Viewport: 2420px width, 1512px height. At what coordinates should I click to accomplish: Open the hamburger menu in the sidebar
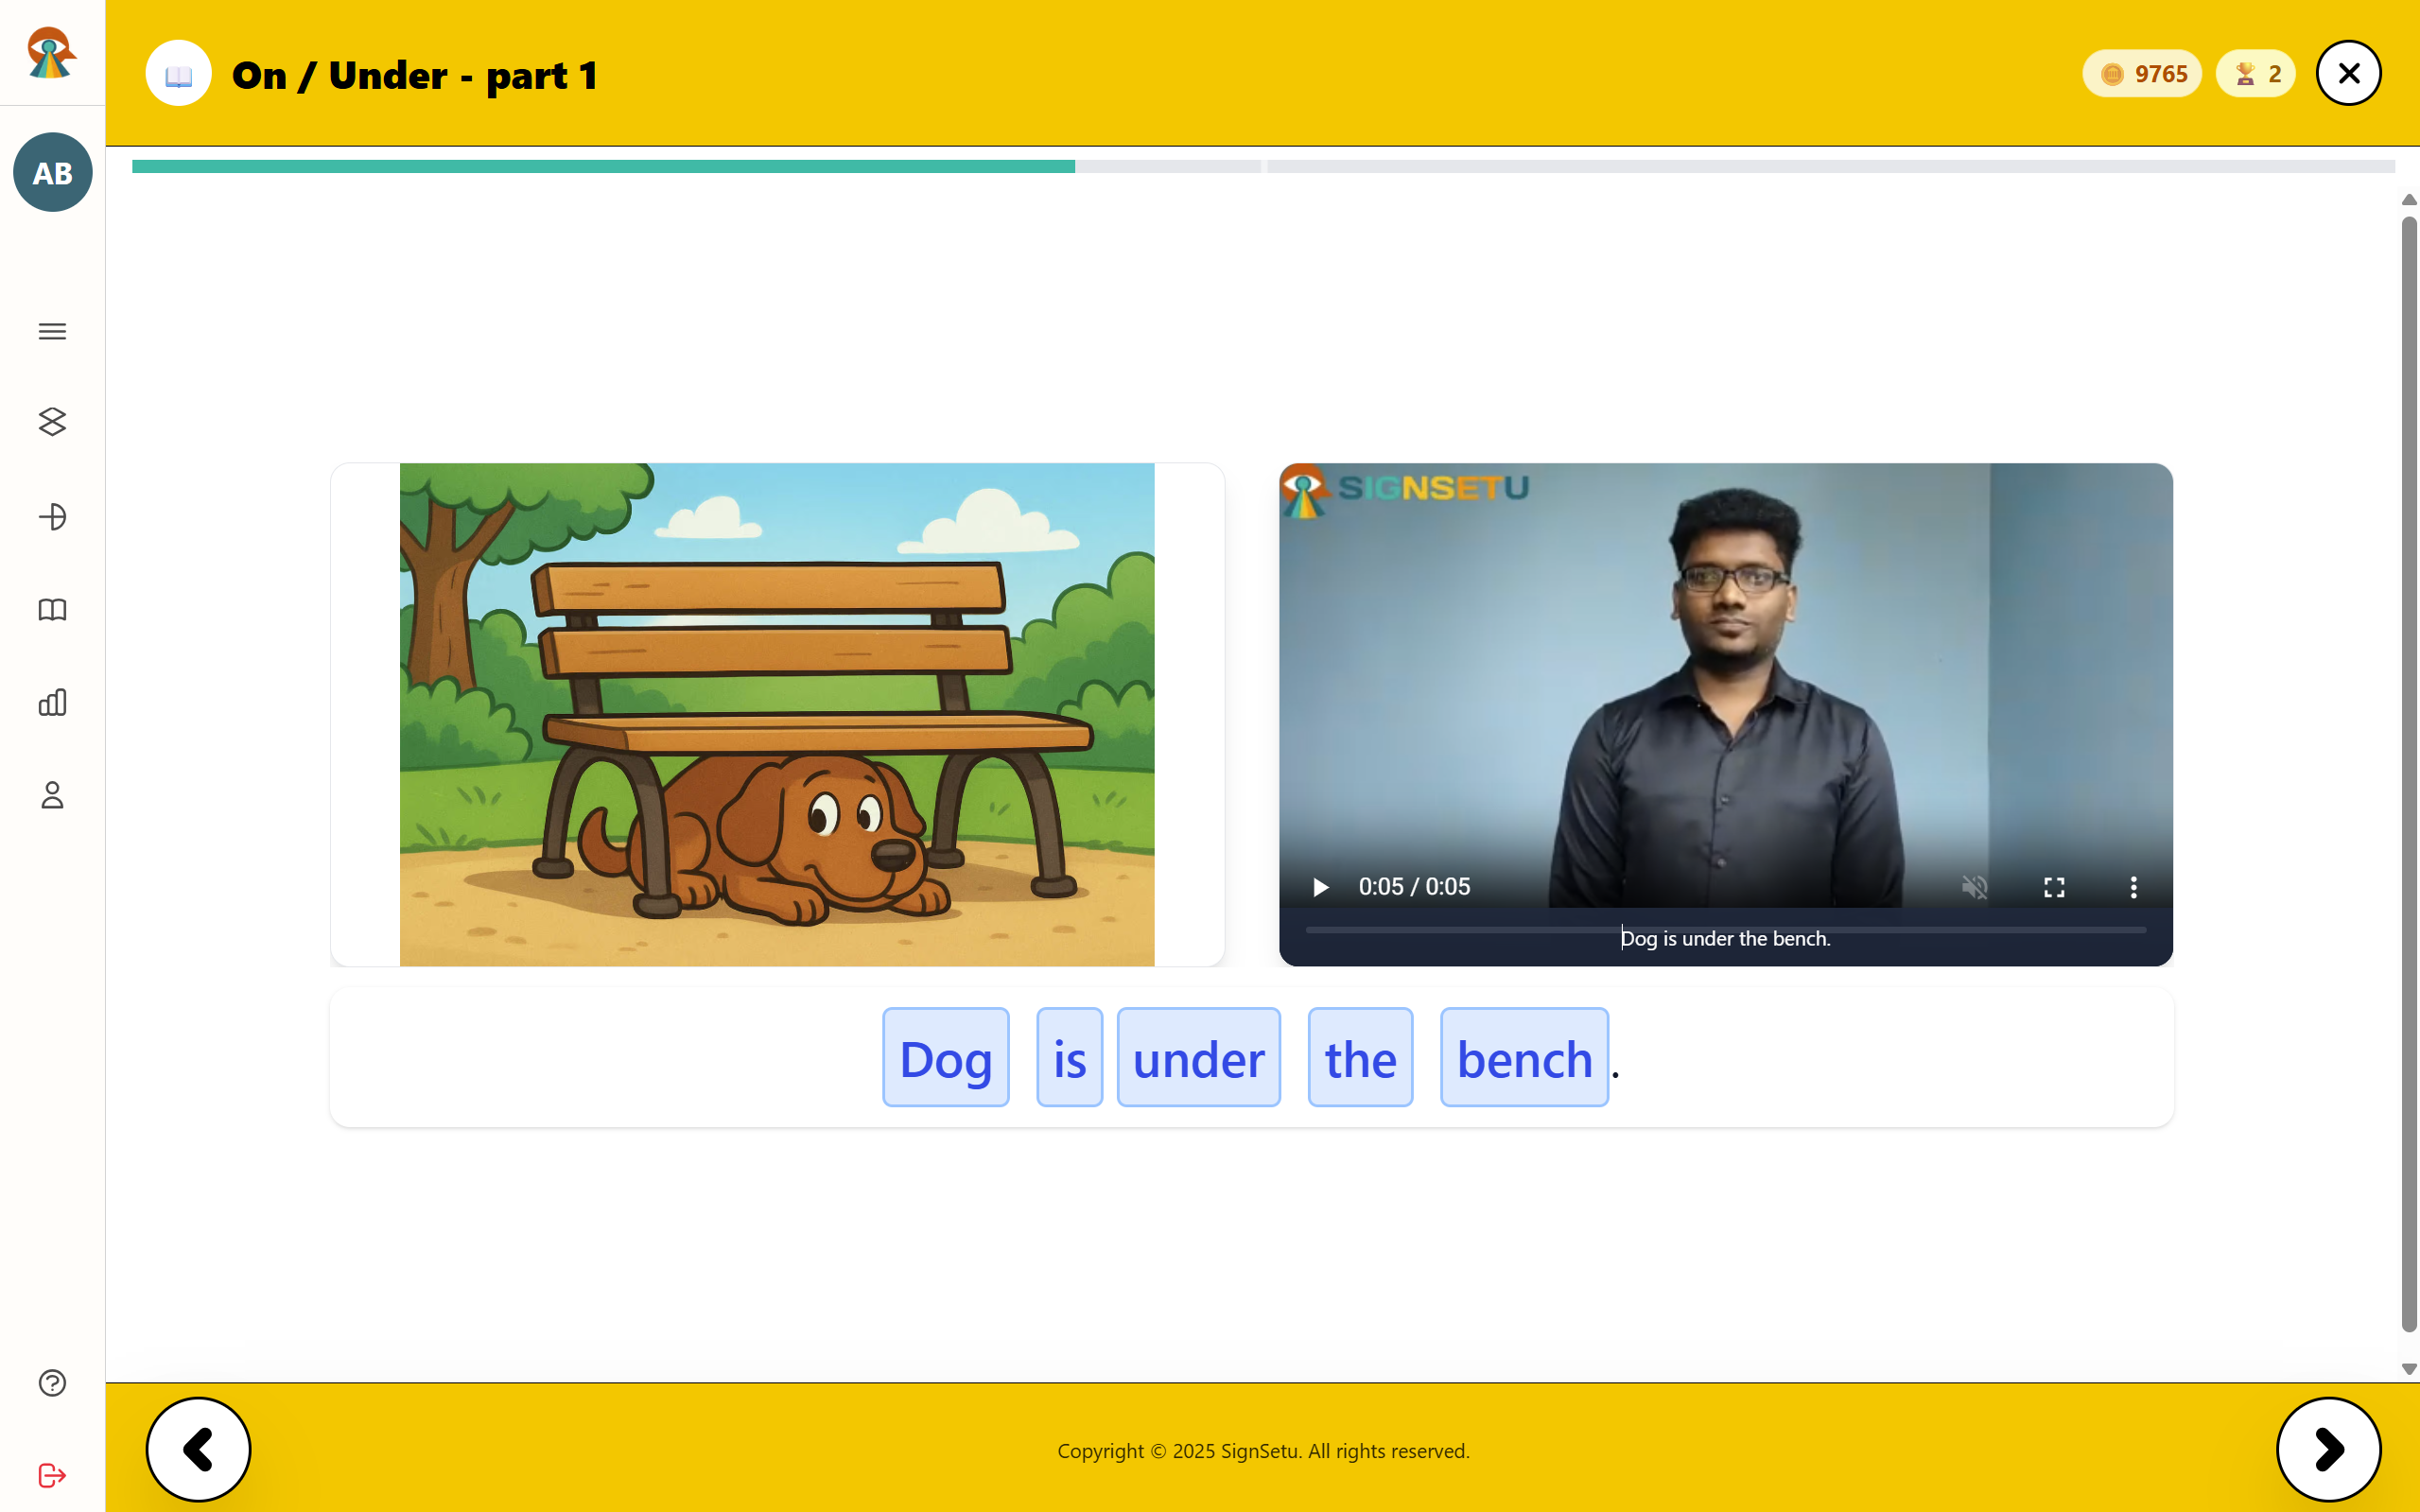[x=52, y=331]
